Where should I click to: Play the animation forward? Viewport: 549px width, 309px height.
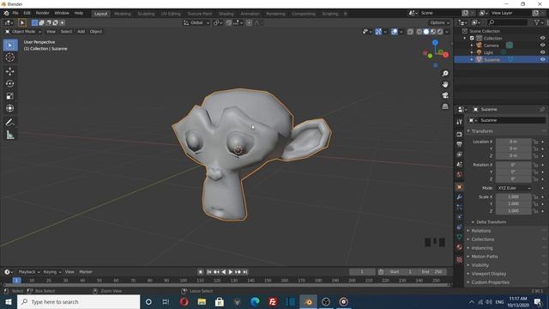[231, 272]
